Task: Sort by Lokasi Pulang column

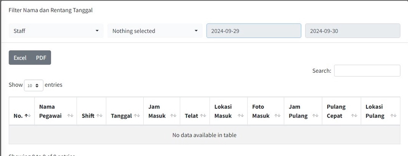Action: [x=380, y=111]
